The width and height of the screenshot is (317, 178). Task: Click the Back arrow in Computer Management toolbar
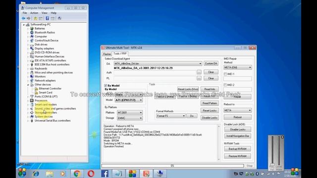click(x=23, y=18)
